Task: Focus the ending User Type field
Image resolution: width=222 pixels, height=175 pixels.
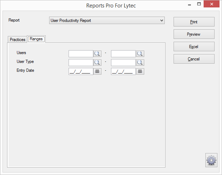Action: (x=123, y=63)
